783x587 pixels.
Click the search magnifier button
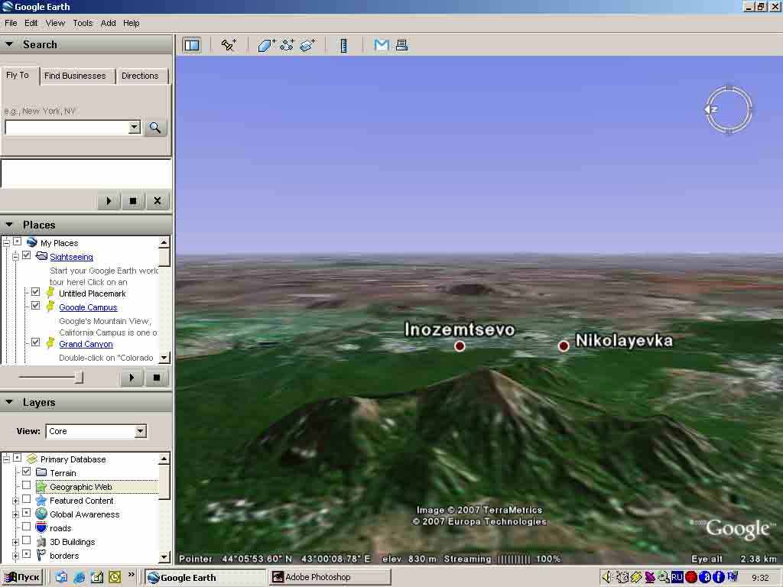tap(155, 128)
